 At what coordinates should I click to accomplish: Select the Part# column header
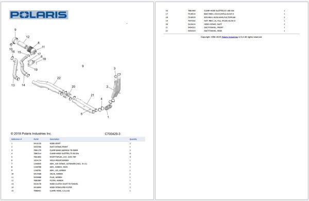point(36,139)
